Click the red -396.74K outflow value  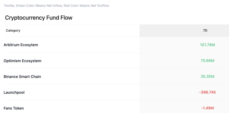pyautogui.click(x=207, y=92)
